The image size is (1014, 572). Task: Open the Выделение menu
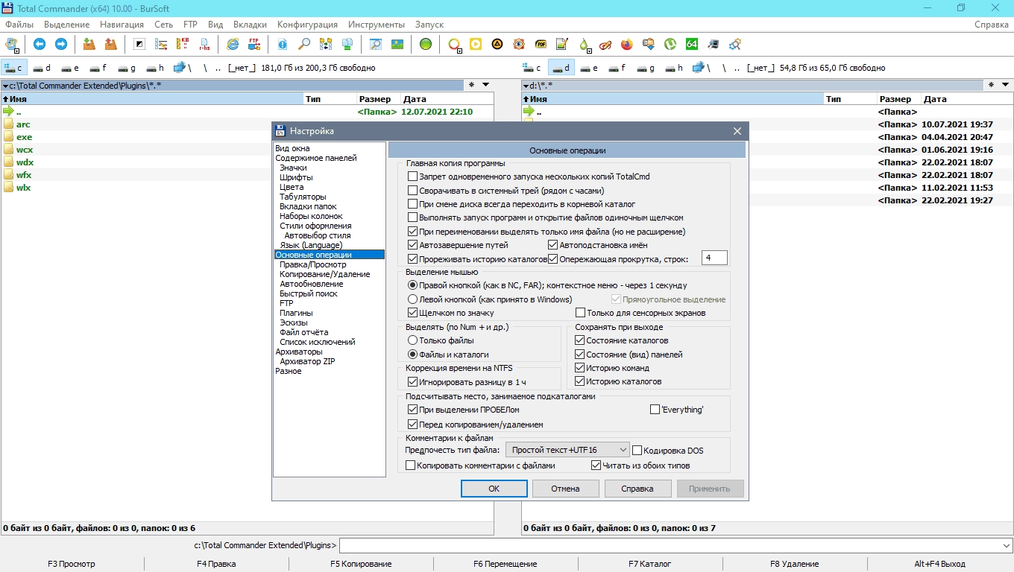[x=67, y=25]
